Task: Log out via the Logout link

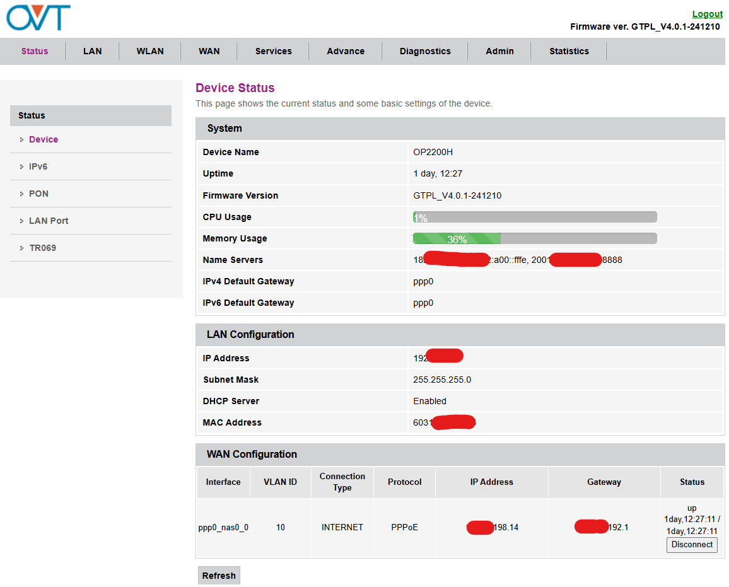Action: 707,14
